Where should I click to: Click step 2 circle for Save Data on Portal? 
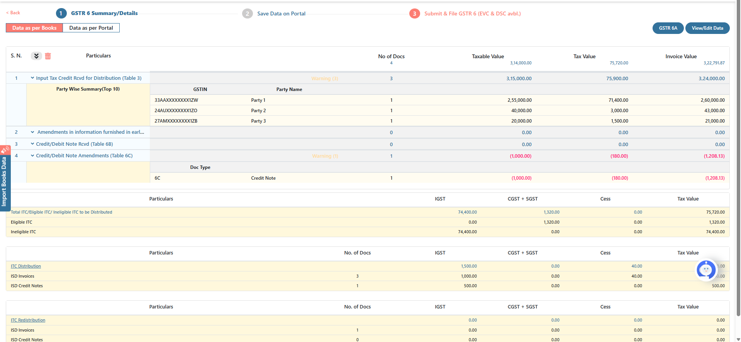247,13
